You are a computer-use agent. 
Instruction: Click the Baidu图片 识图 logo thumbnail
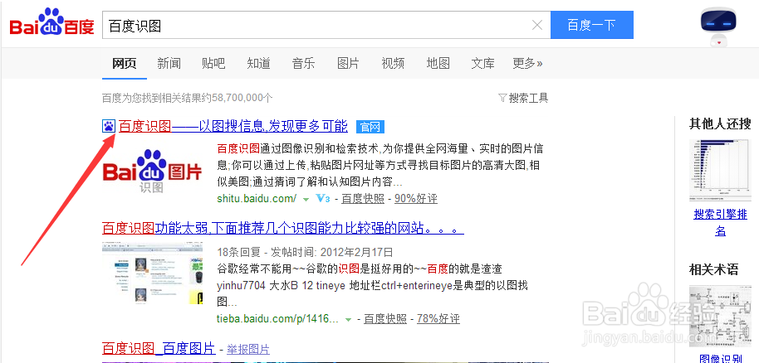[x=152, y=171]
